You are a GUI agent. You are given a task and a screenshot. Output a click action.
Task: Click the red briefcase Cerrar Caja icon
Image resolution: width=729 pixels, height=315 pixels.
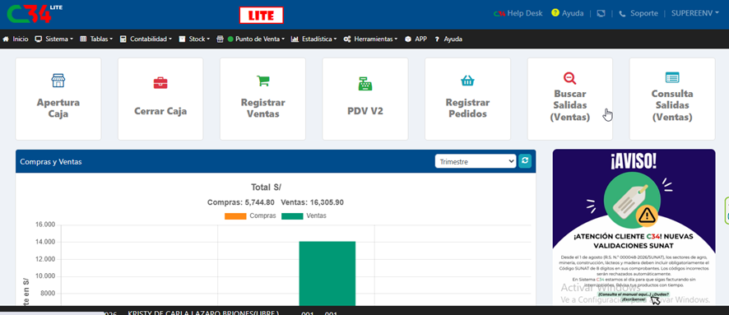click(160, 83)
